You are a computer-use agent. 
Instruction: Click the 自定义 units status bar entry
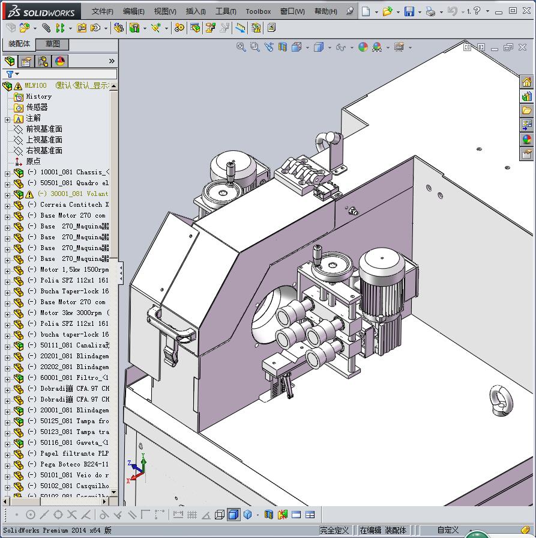[x=448, y=530]
